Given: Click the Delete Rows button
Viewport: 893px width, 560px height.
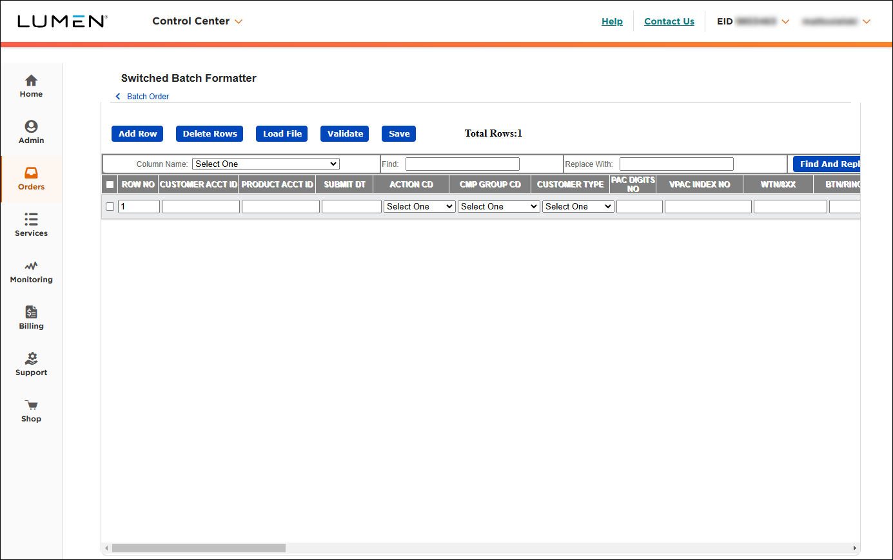Looking at the screenshot, I should pyautogui.click(x=210, y=133).
